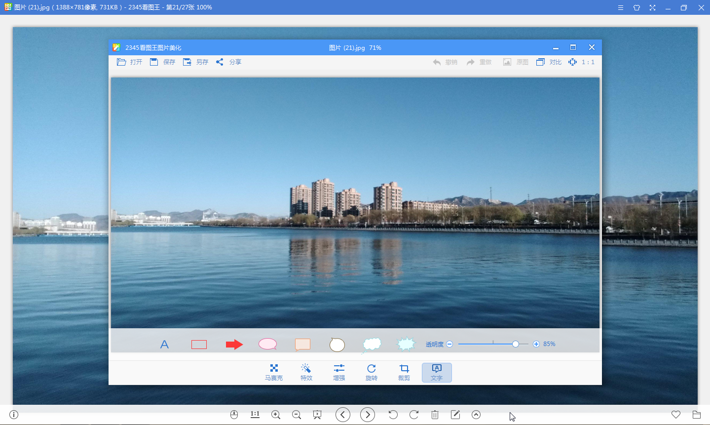Open the main menu hamburger in title bar
Viewport: 710px width, 425px height.
pyautogui.click(x=621, y=8)
